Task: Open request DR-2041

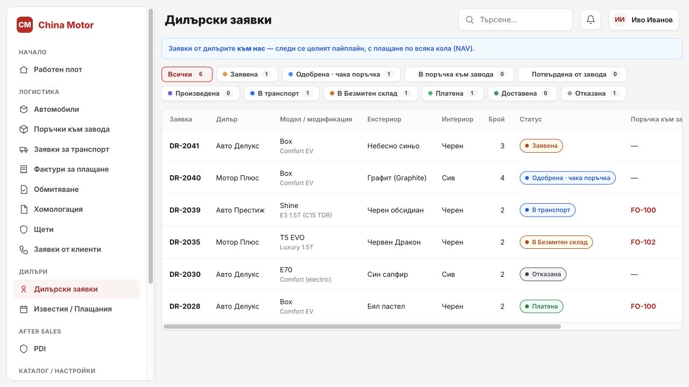Action: [x=185, y=146]
